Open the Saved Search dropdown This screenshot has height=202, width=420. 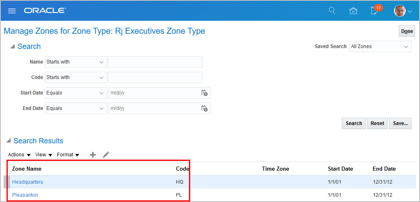click(x=380, y=46)
